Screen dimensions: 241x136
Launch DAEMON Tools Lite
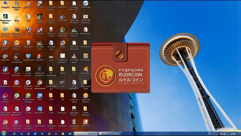[x=28, y=85]
